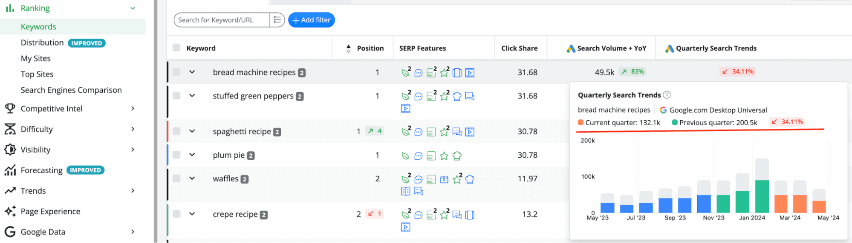852x243 pixels.
Task: Click Position column sort arrows
Action: click(x=348, y=48)
